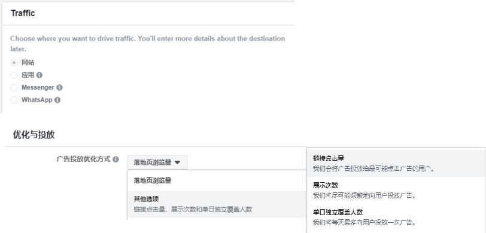Viewport: 486px width, 233px height.
Task: Open info icon beside 广告投放优化方式
Action: coord(116,160)
